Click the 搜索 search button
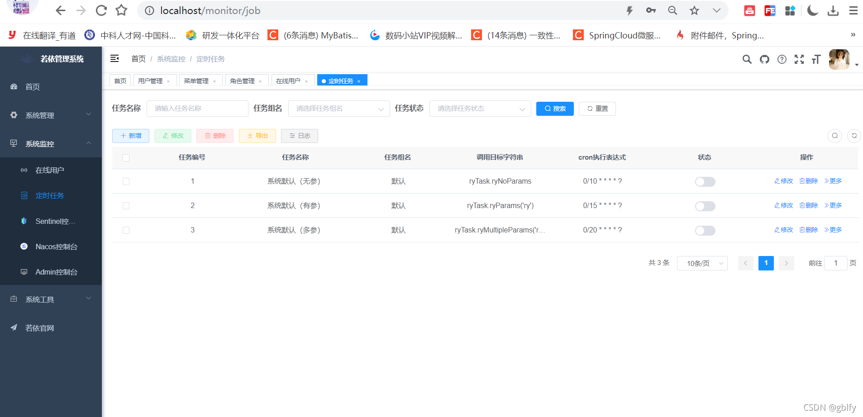The width and height of the screenshot is (863, 417). 554,109
